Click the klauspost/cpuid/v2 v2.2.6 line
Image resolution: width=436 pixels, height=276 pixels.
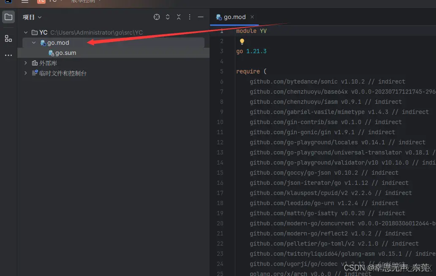pos(331,193)
